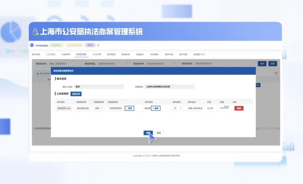The height and width of the screenshot is (184, 303).
Task: Click the edit icon beside the case tags
Action: 98,45
